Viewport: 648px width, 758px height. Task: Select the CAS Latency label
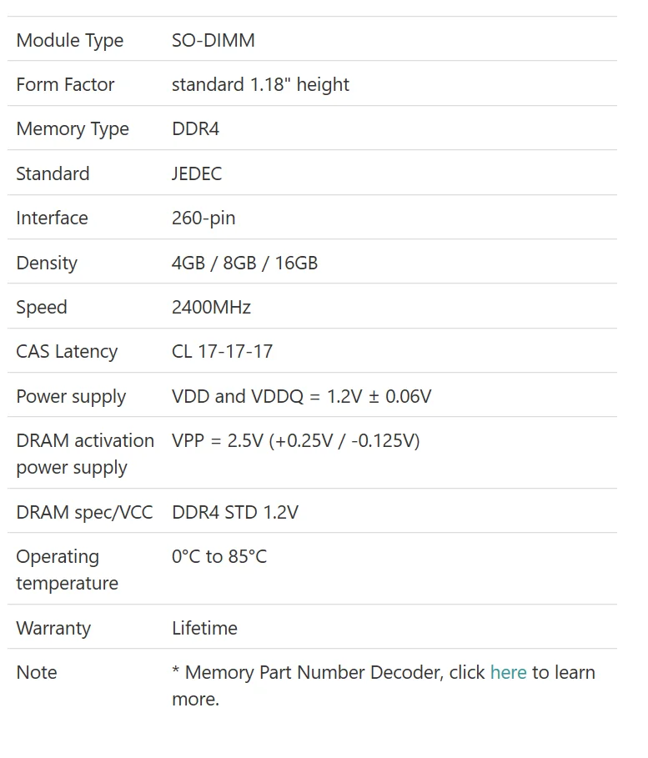tap(67, 352)
